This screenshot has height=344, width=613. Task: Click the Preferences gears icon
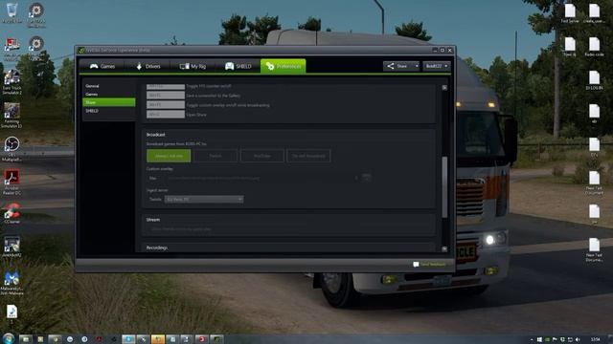pyautogui.click(x=270, y=66)
